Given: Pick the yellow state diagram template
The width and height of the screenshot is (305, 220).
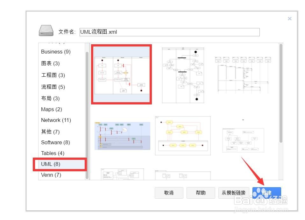Looking at the screenshot, I should click(x=182, y=136).
